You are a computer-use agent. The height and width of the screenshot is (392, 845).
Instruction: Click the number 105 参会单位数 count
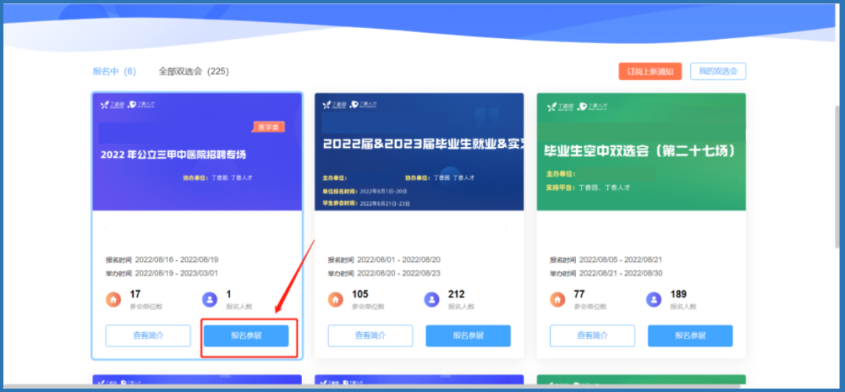pyautogui.click(x=360, y=294)
